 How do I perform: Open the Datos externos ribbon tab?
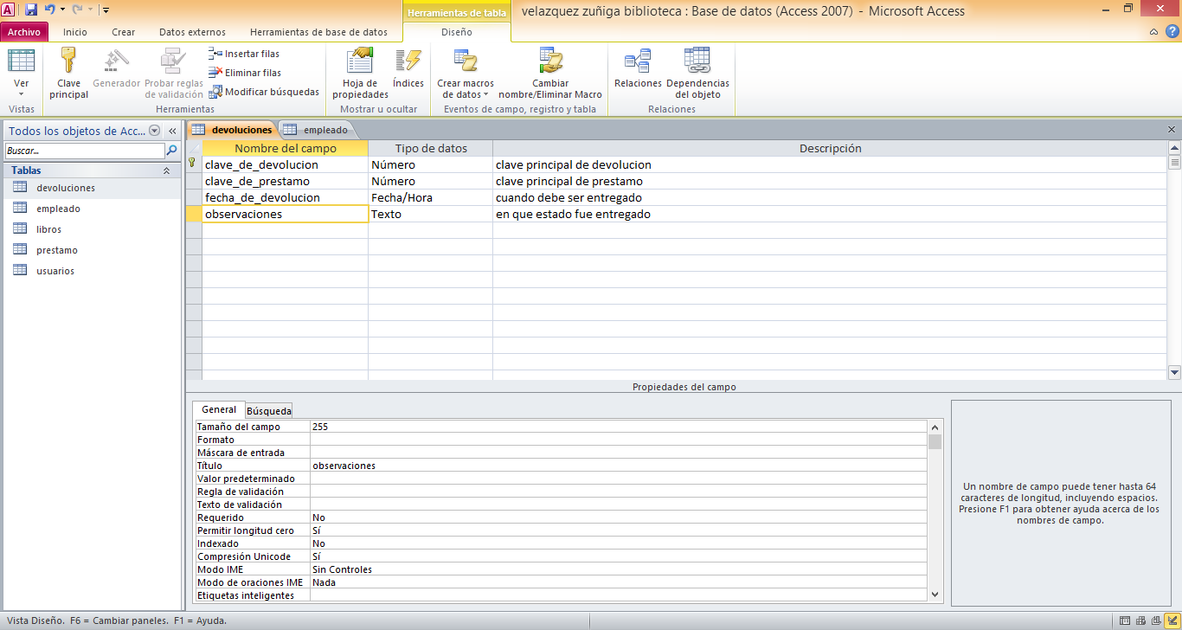coord(192,32)
